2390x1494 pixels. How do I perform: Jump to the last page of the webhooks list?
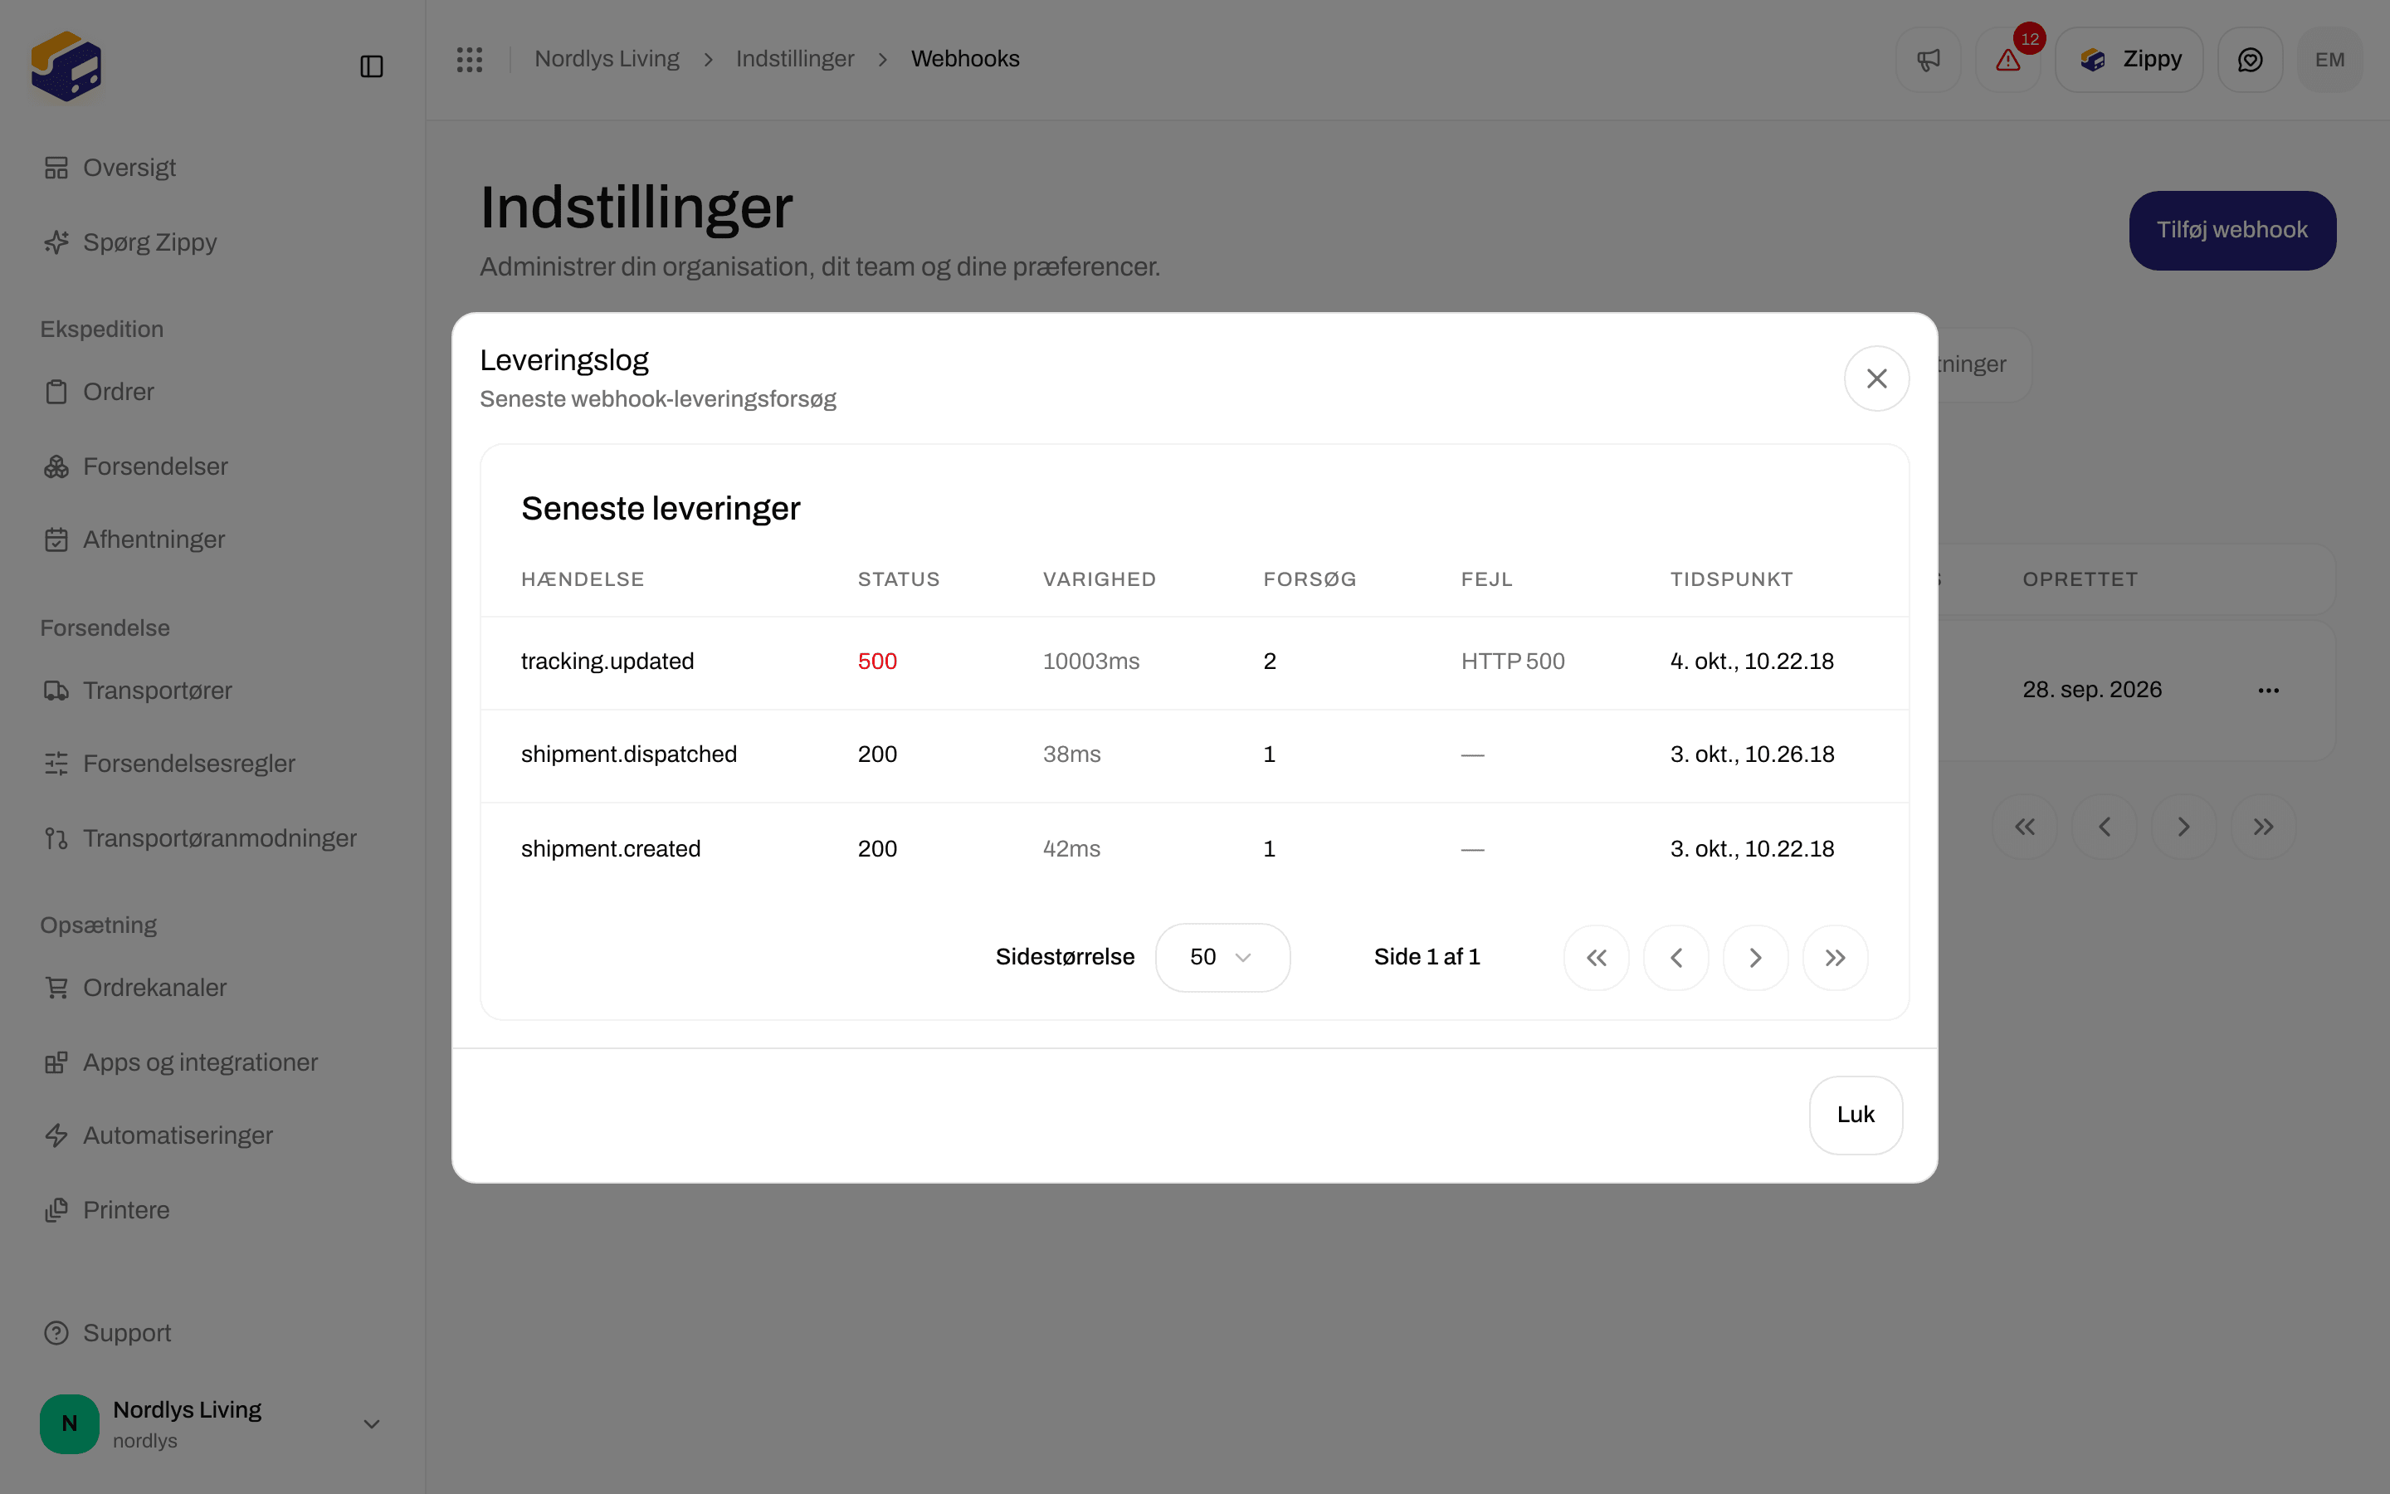2262,827
